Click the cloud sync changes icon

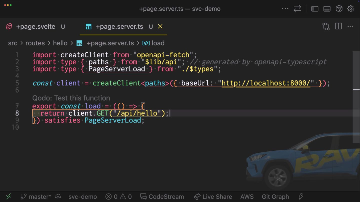point(58,197)
